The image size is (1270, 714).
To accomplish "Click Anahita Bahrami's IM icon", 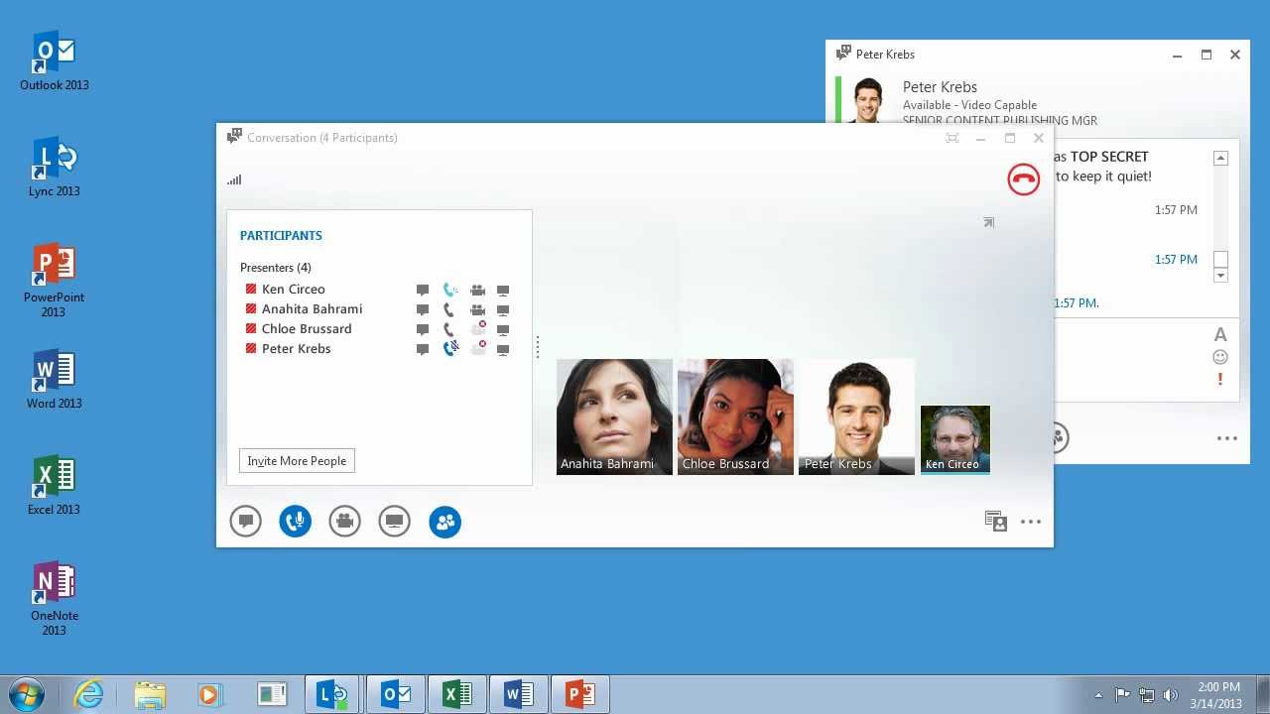I will coord(423,310).
